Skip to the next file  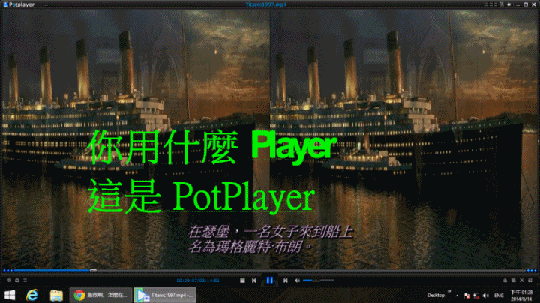coord(286,280)
